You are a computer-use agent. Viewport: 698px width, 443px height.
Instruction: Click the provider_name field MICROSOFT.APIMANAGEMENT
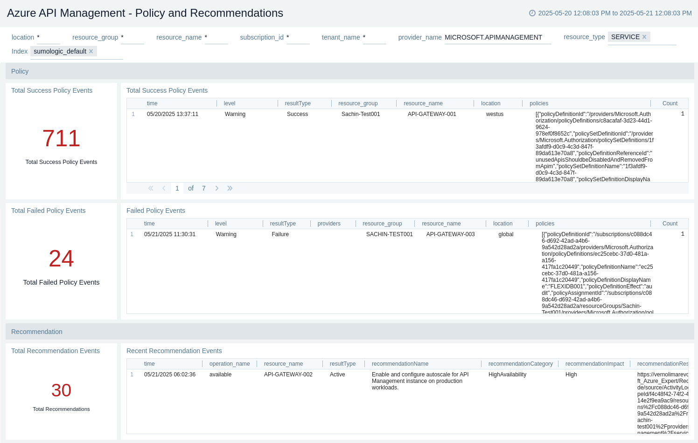498,37
